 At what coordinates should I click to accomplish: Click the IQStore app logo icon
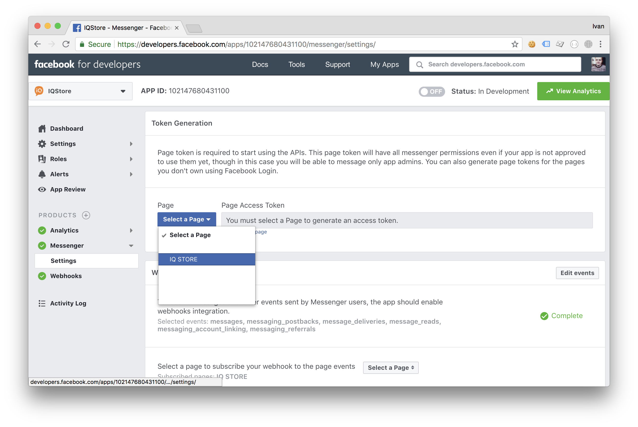tap(39, 91)
